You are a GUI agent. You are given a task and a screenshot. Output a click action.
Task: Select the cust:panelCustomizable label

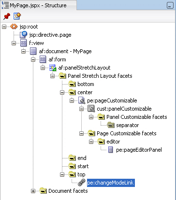[124, 109]
